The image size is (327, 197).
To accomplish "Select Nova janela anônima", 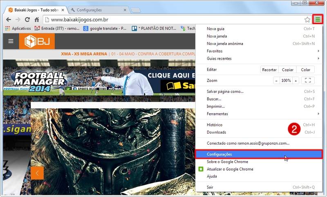I will click(x=259, y=44).
